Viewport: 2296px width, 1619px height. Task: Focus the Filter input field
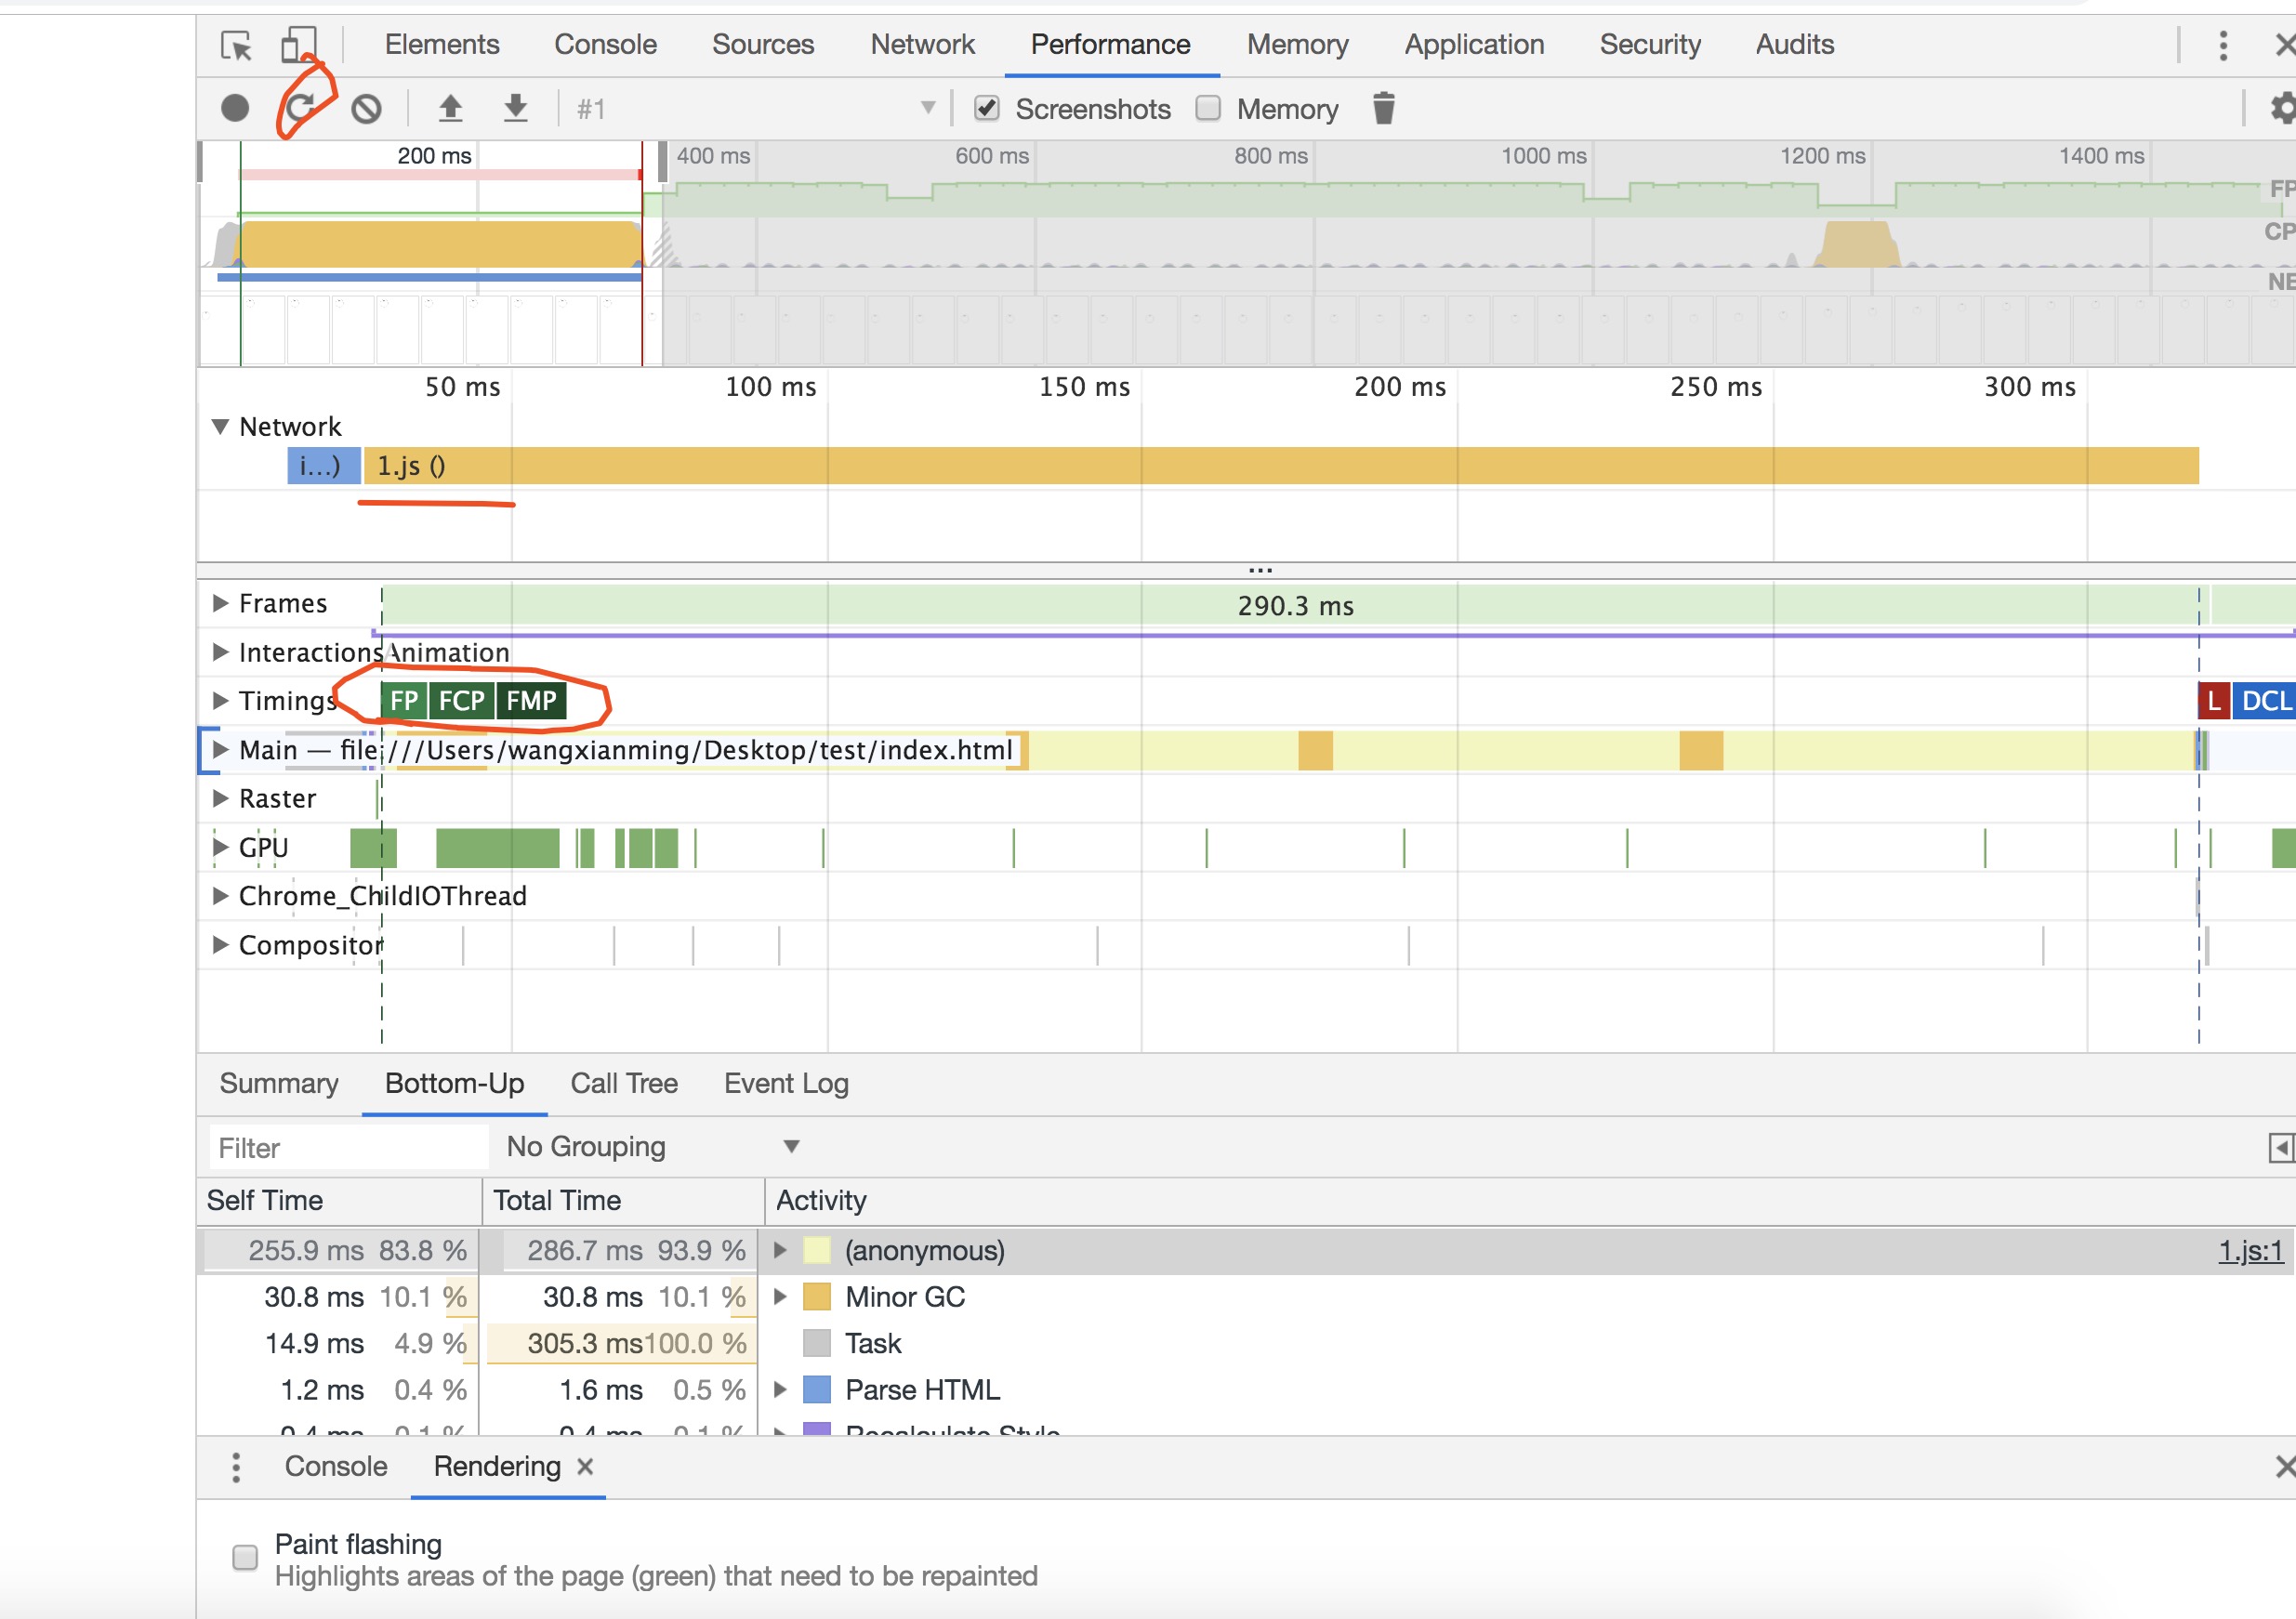point(349,1148)
